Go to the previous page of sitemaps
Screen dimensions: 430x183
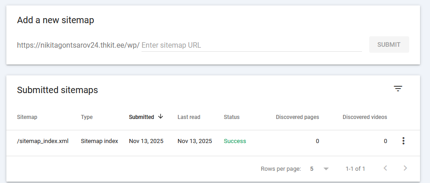coord(385,168)
